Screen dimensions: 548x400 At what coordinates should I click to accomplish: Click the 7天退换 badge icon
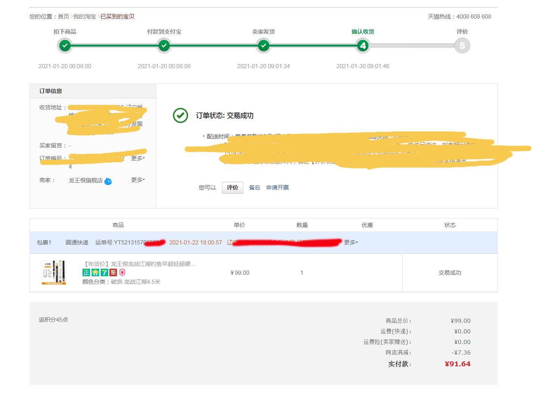(104, 272)
